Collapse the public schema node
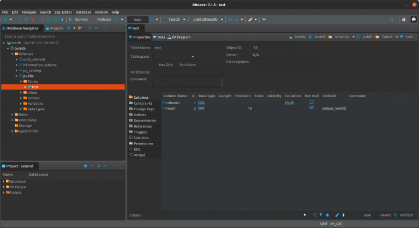This screenshot has height=228, width=419. coord(17,76)
